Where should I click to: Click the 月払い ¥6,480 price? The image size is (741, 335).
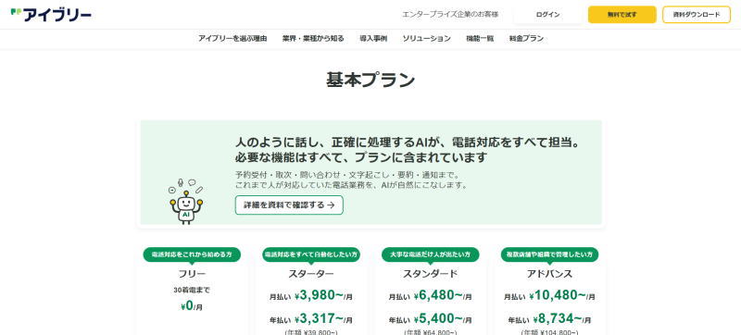(x=431, y=296)
